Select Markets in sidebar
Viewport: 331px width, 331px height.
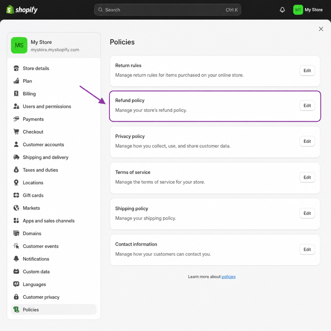click(54, 208)
